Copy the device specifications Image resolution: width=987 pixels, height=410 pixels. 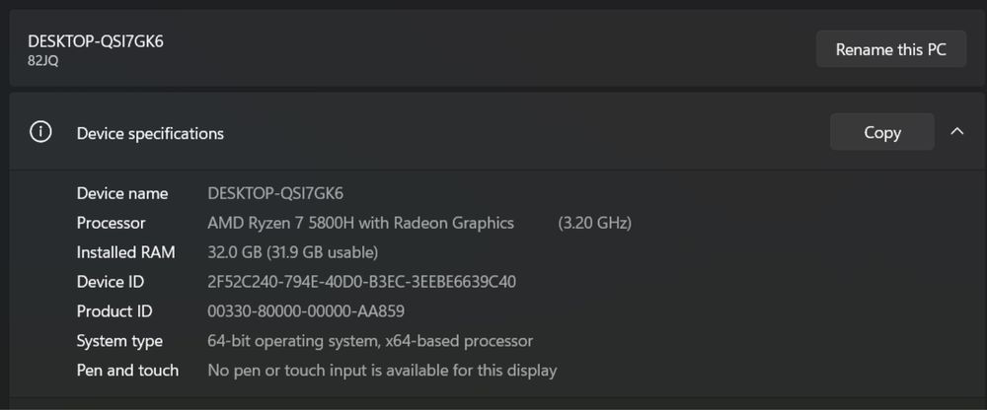point(881,132)
